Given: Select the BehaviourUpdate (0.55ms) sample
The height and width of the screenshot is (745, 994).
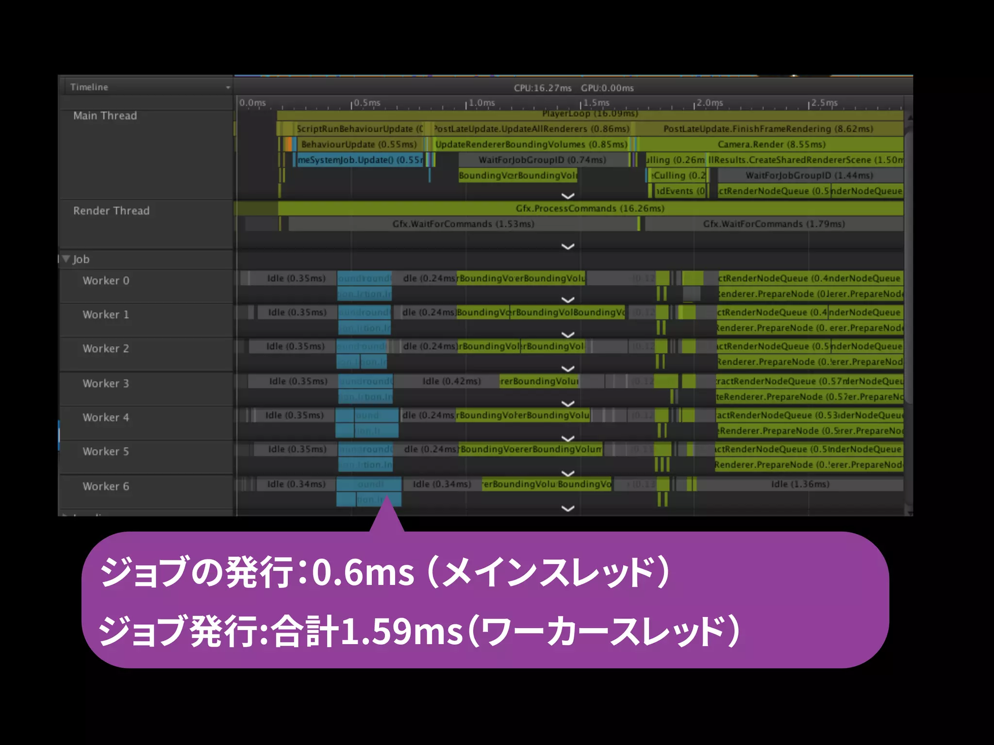Looking at the screenshot, I should (360, 144).
